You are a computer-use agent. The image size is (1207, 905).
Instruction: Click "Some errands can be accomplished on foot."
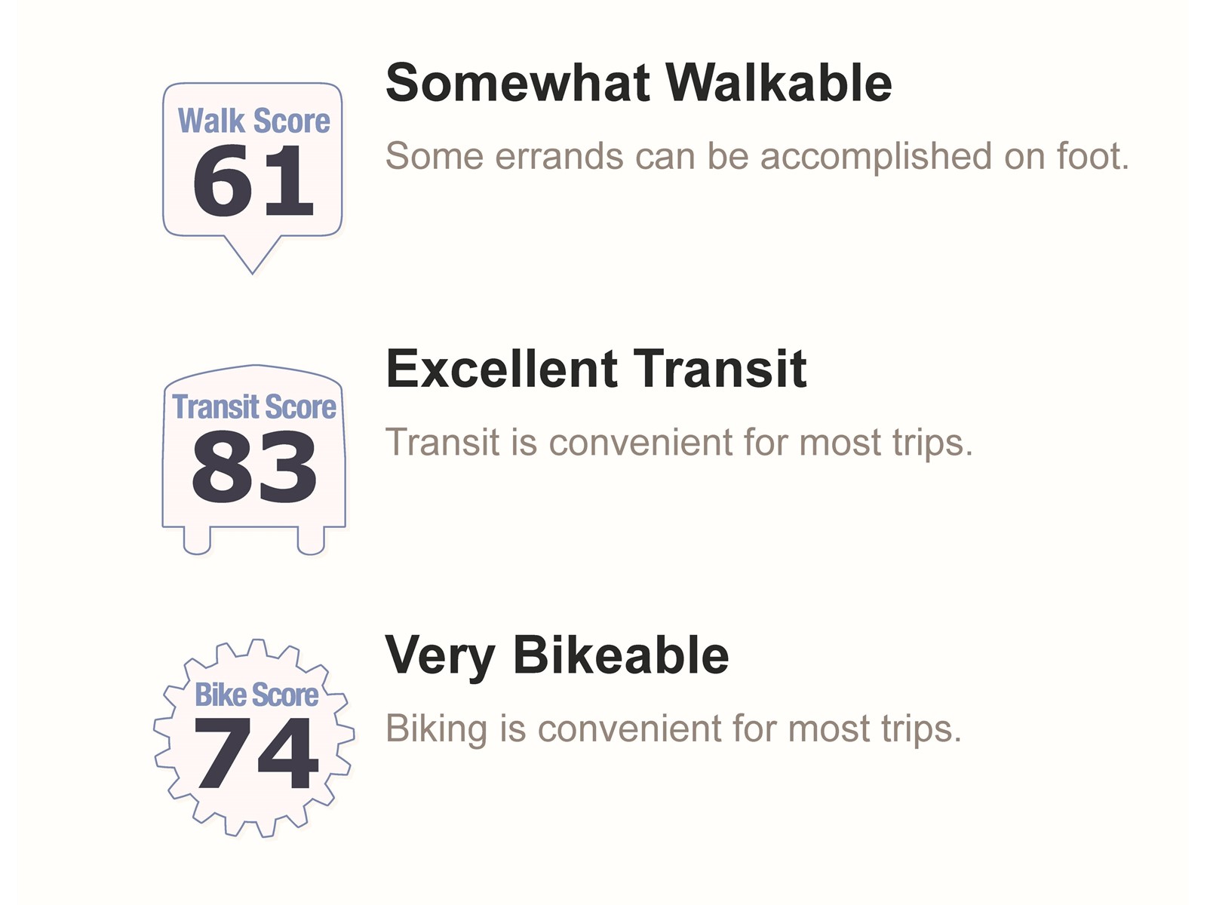pos(757,157)
